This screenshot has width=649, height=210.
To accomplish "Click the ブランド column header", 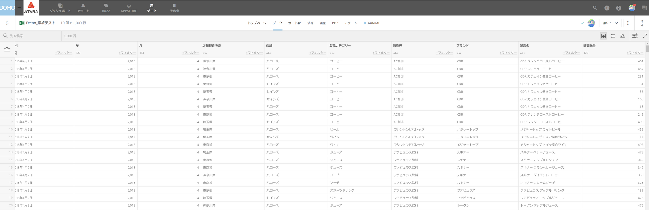I will click(x=462, y=46).
